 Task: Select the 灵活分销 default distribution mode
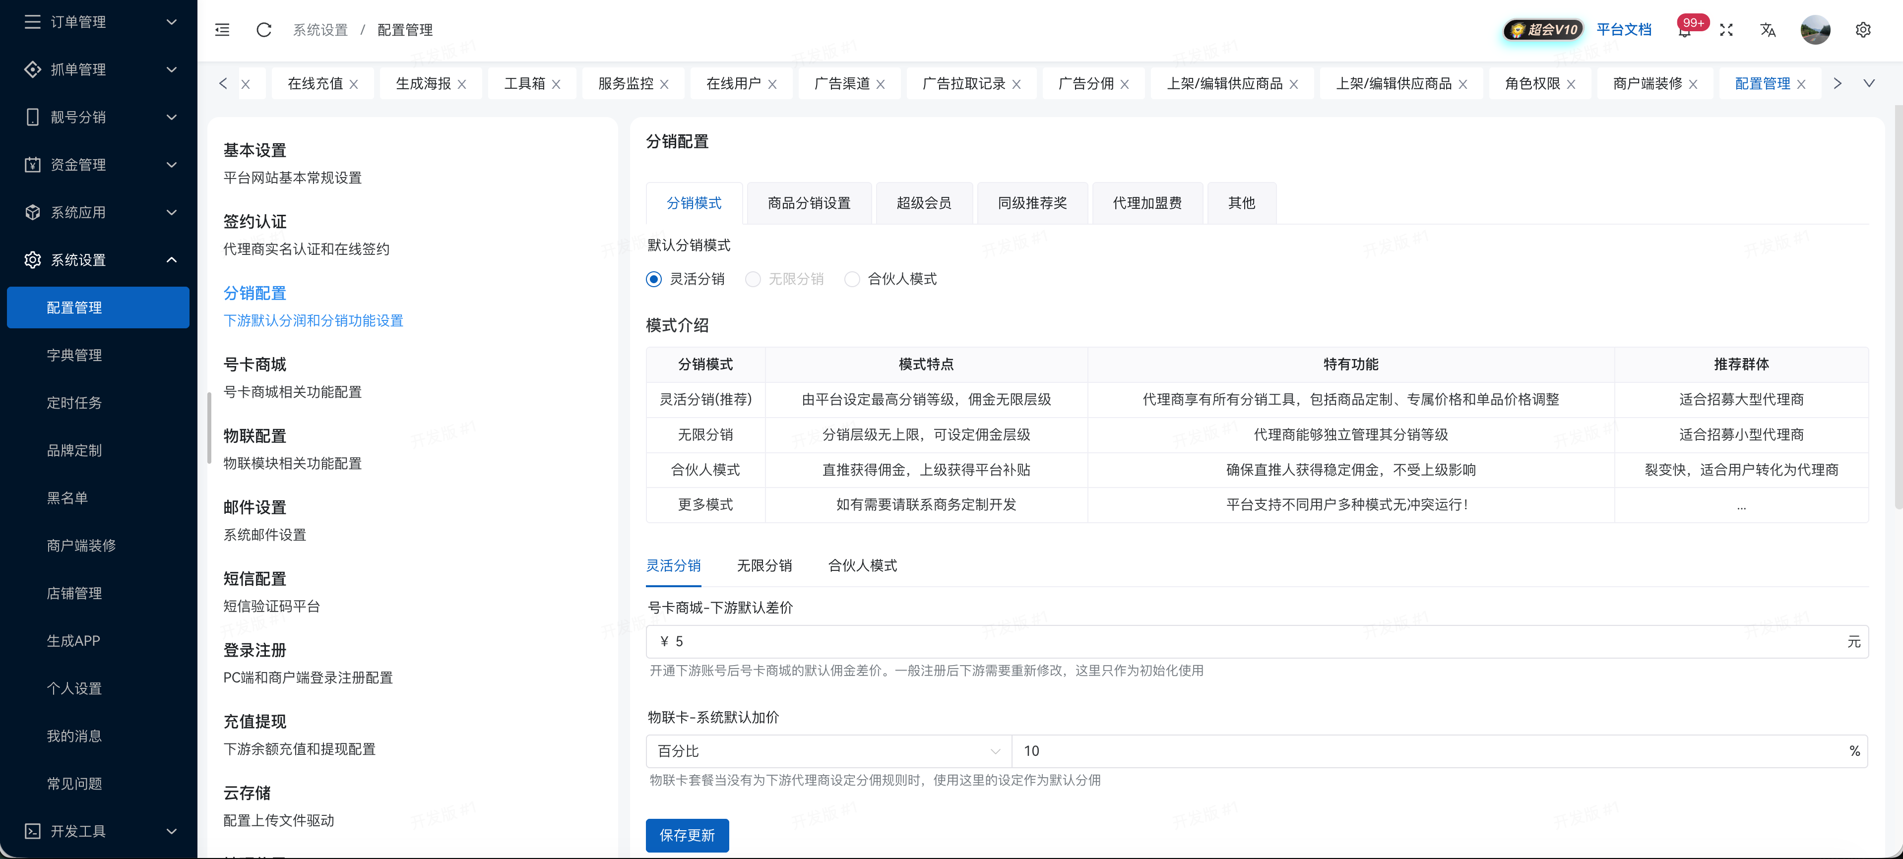click(x=653, y=279)
